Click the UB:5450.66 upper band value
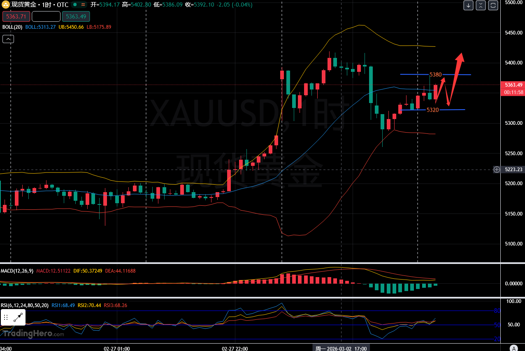This screenshot has width=525, height=351. click(71, 27)
